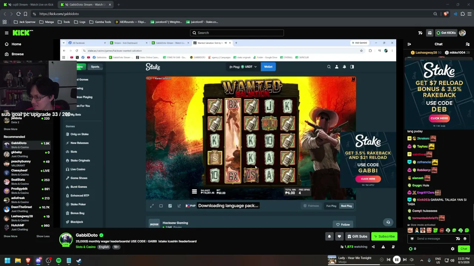The width and height of the screenshot is (474, 266).
Task: Follow channel with the heart button
Action: pos(339,236)
